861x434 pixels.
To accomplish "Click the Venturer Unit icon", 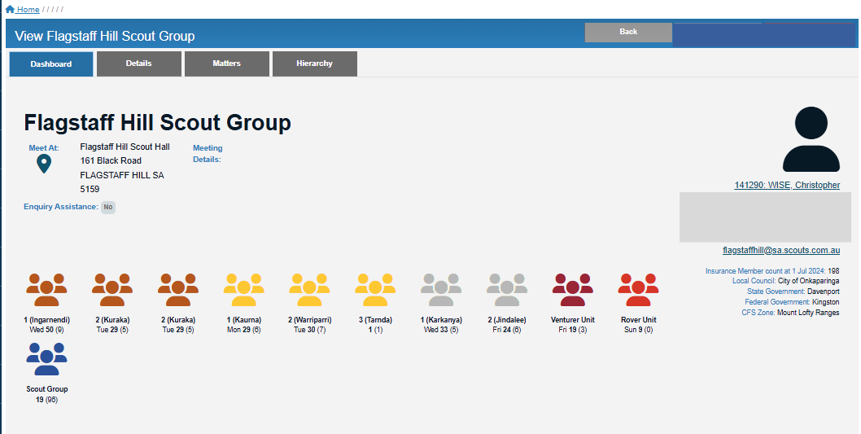I will [x=572, y=289].
